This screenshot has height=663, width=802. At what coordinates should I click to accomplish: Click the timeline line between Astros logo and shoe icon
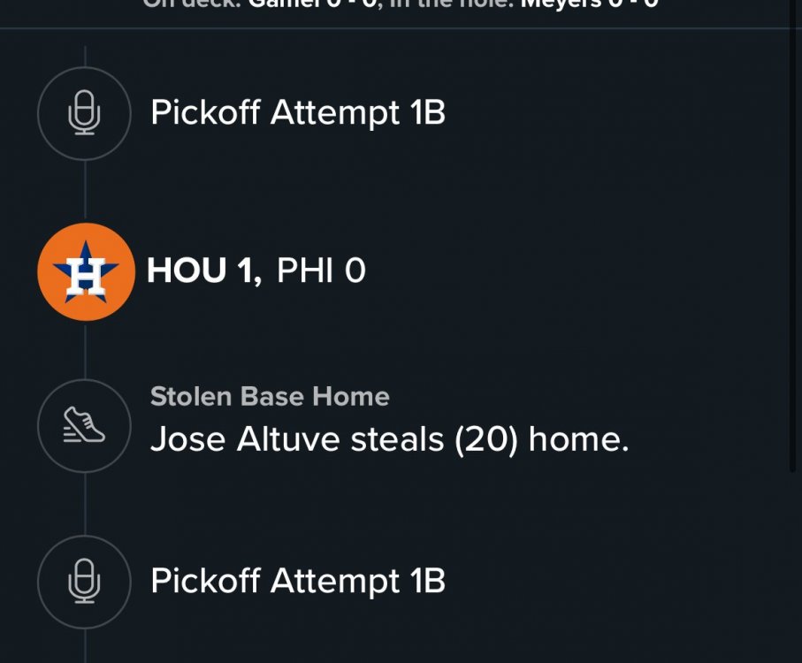coord(85,349)
